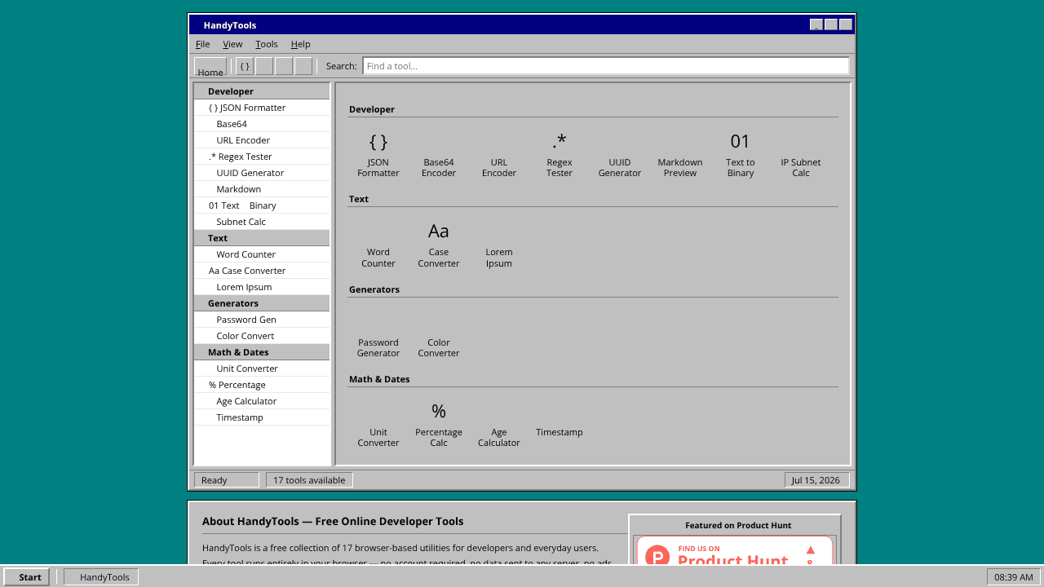Image resolution: width=1044 pixels, height=587 pixels.
Task: Select Lorem Ipsum in the sidebar list
Action: click(262, 287)
